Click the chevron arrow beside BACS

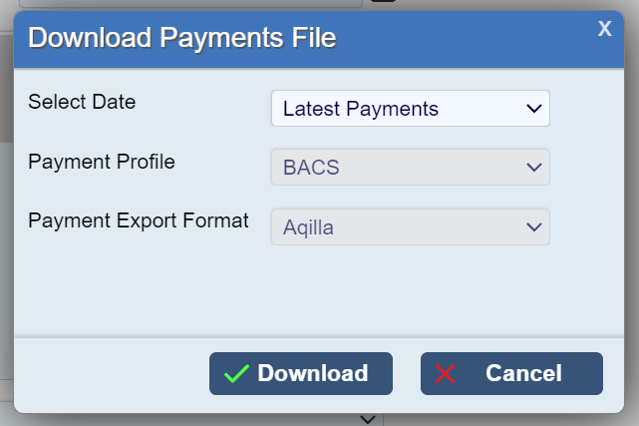tap(533, 168)
